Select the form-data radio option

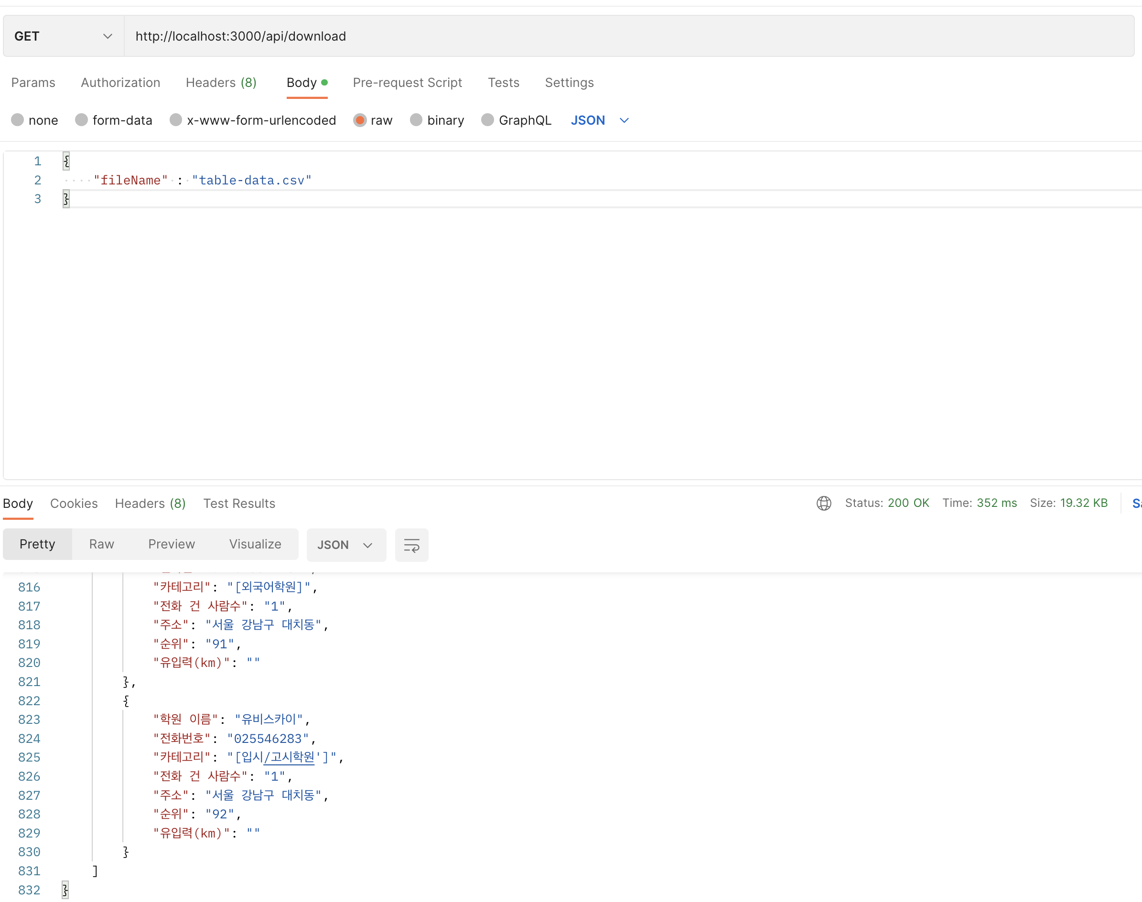point(81,120)
